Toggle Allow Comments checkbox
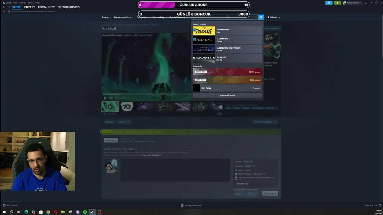Image resolution: width=383 pixels, height=215 pixels. 236,170
